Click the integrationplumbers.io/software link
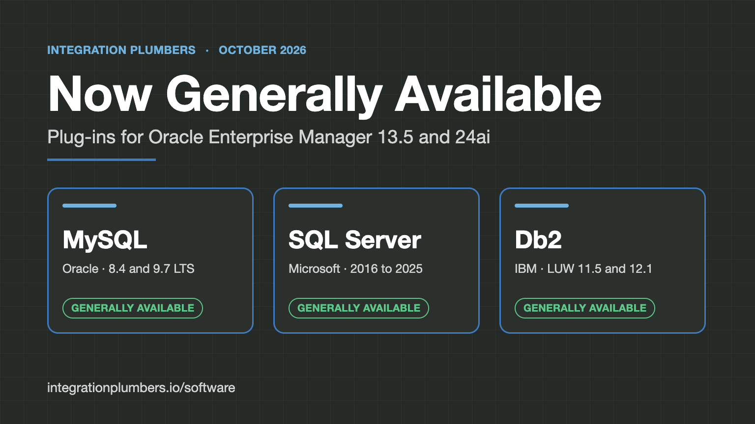 pos(141,388)
